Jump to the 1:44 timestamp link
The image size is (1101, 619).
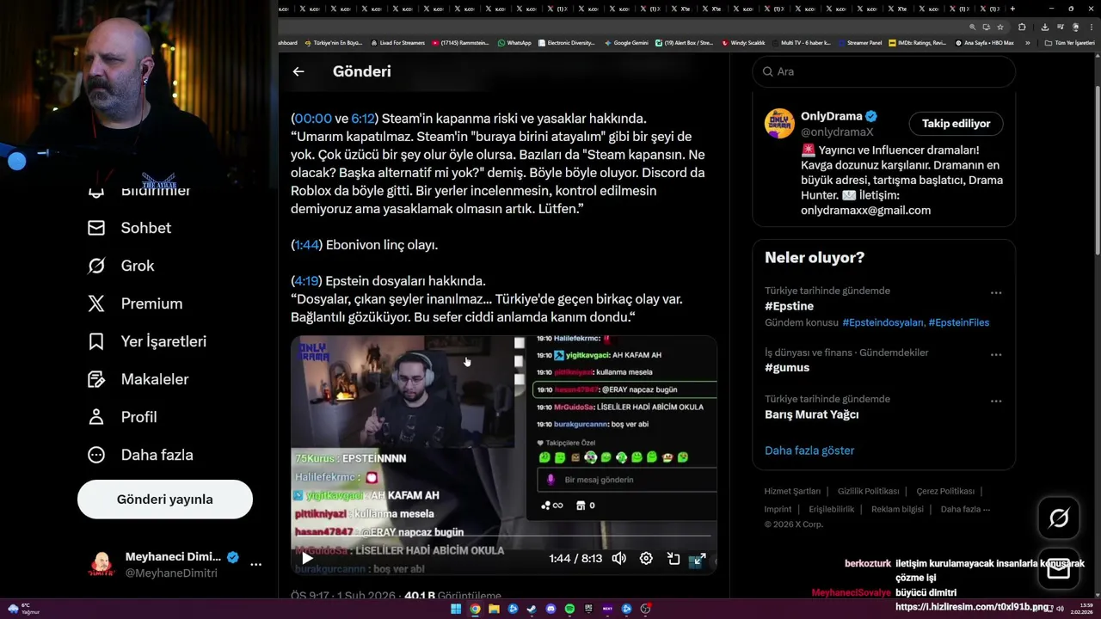click(307, 245)
